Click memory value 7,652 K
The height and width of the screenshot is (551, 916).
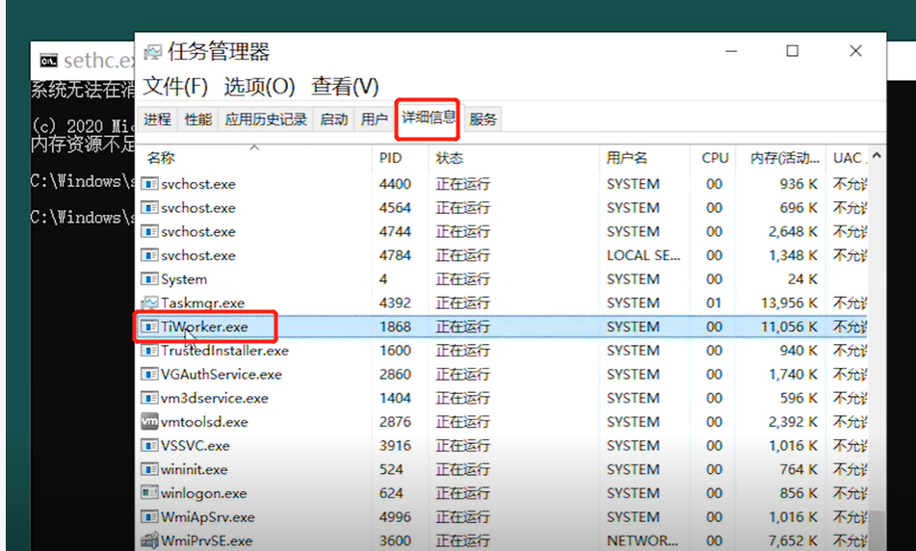click(793, 541)
